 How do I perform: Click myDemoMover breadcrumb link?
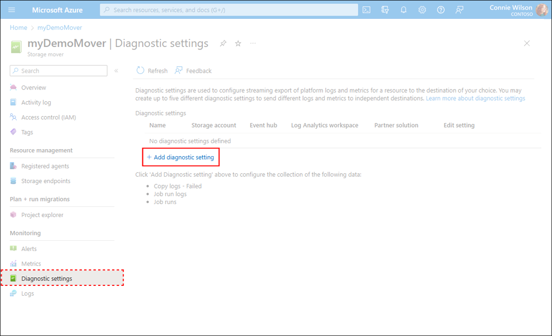tap(59, 27)
